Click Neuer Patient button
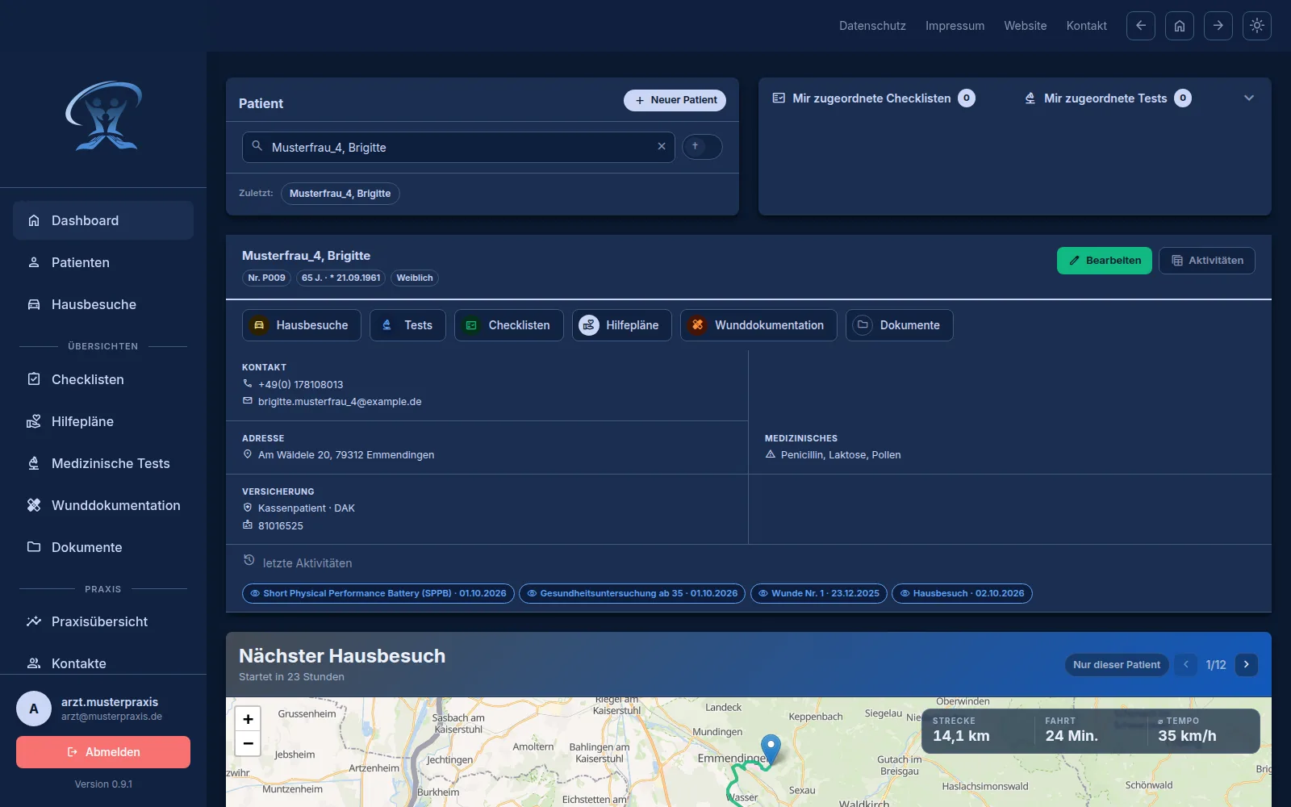Image resolution: width=1291 pixels, height=807 pixels. pyautogui.click(x=675, y=100)
